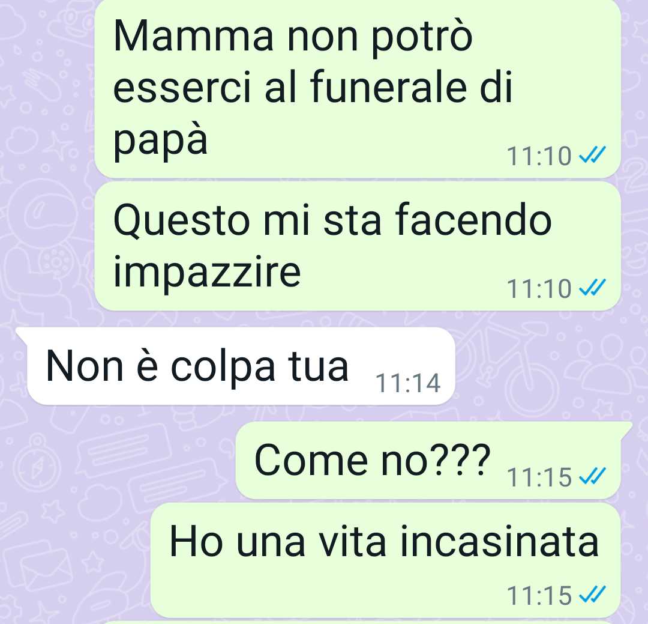648x624 pixels.
Task: Select the Come no??? message bubble
Action: pyautogui.click(x=428, y=460)
